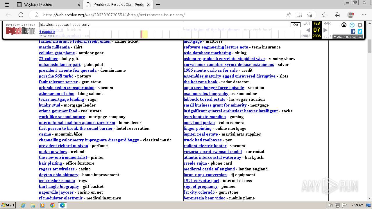Image resolution: width=372 pixels, height=209 pixels.
Task: Open Internet Explorer from taskbar
Action: pos(23,205)
